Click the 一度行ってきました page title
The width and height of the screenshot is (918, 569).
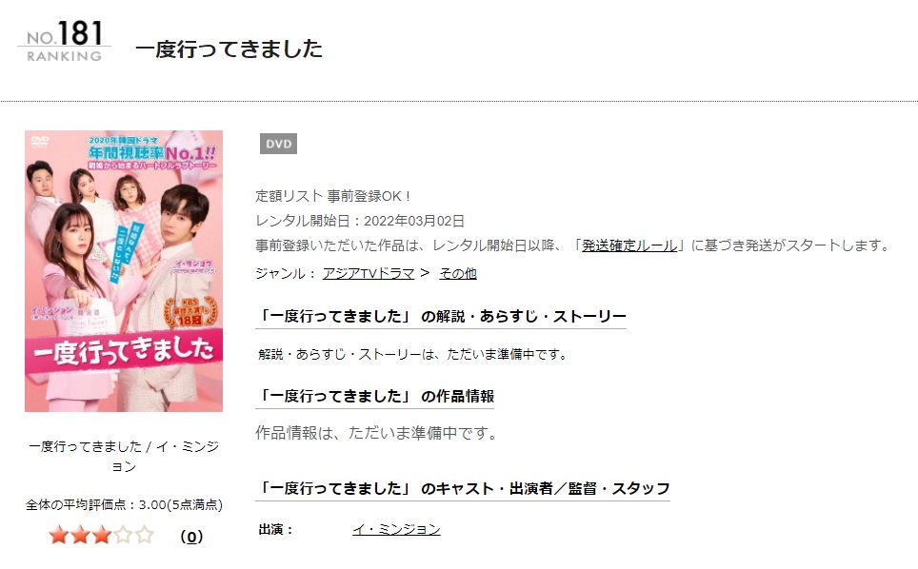pyautogui.click(x=229, y=49)
